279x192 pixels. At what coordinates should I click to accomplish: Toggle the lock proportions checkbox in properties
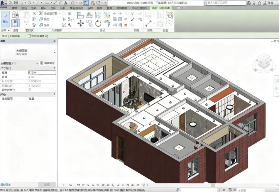coord(30,90)
